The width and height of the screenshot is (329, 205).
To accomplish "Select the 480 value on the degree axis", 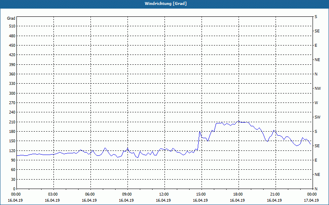I will [x=12, y=36].
